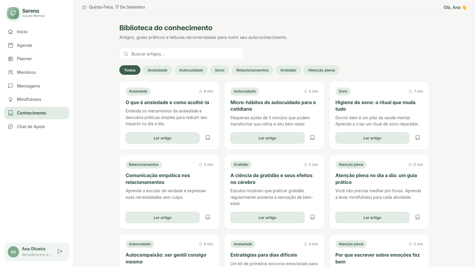Click the Sono tag on Higiene do sono card

(343, 91)
